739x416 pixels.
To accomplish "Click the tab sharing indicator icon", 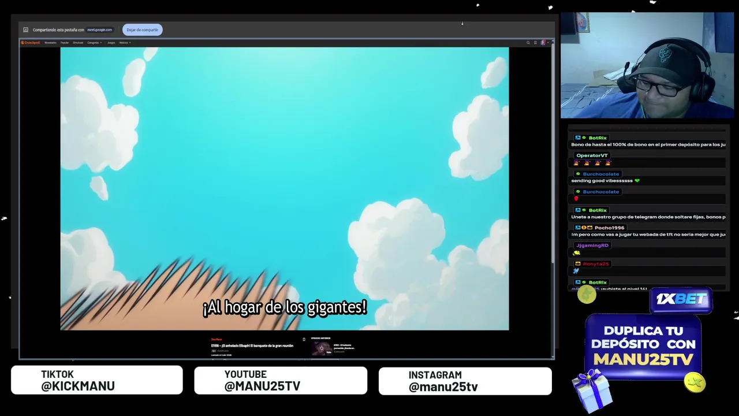I will pos(25,30).
